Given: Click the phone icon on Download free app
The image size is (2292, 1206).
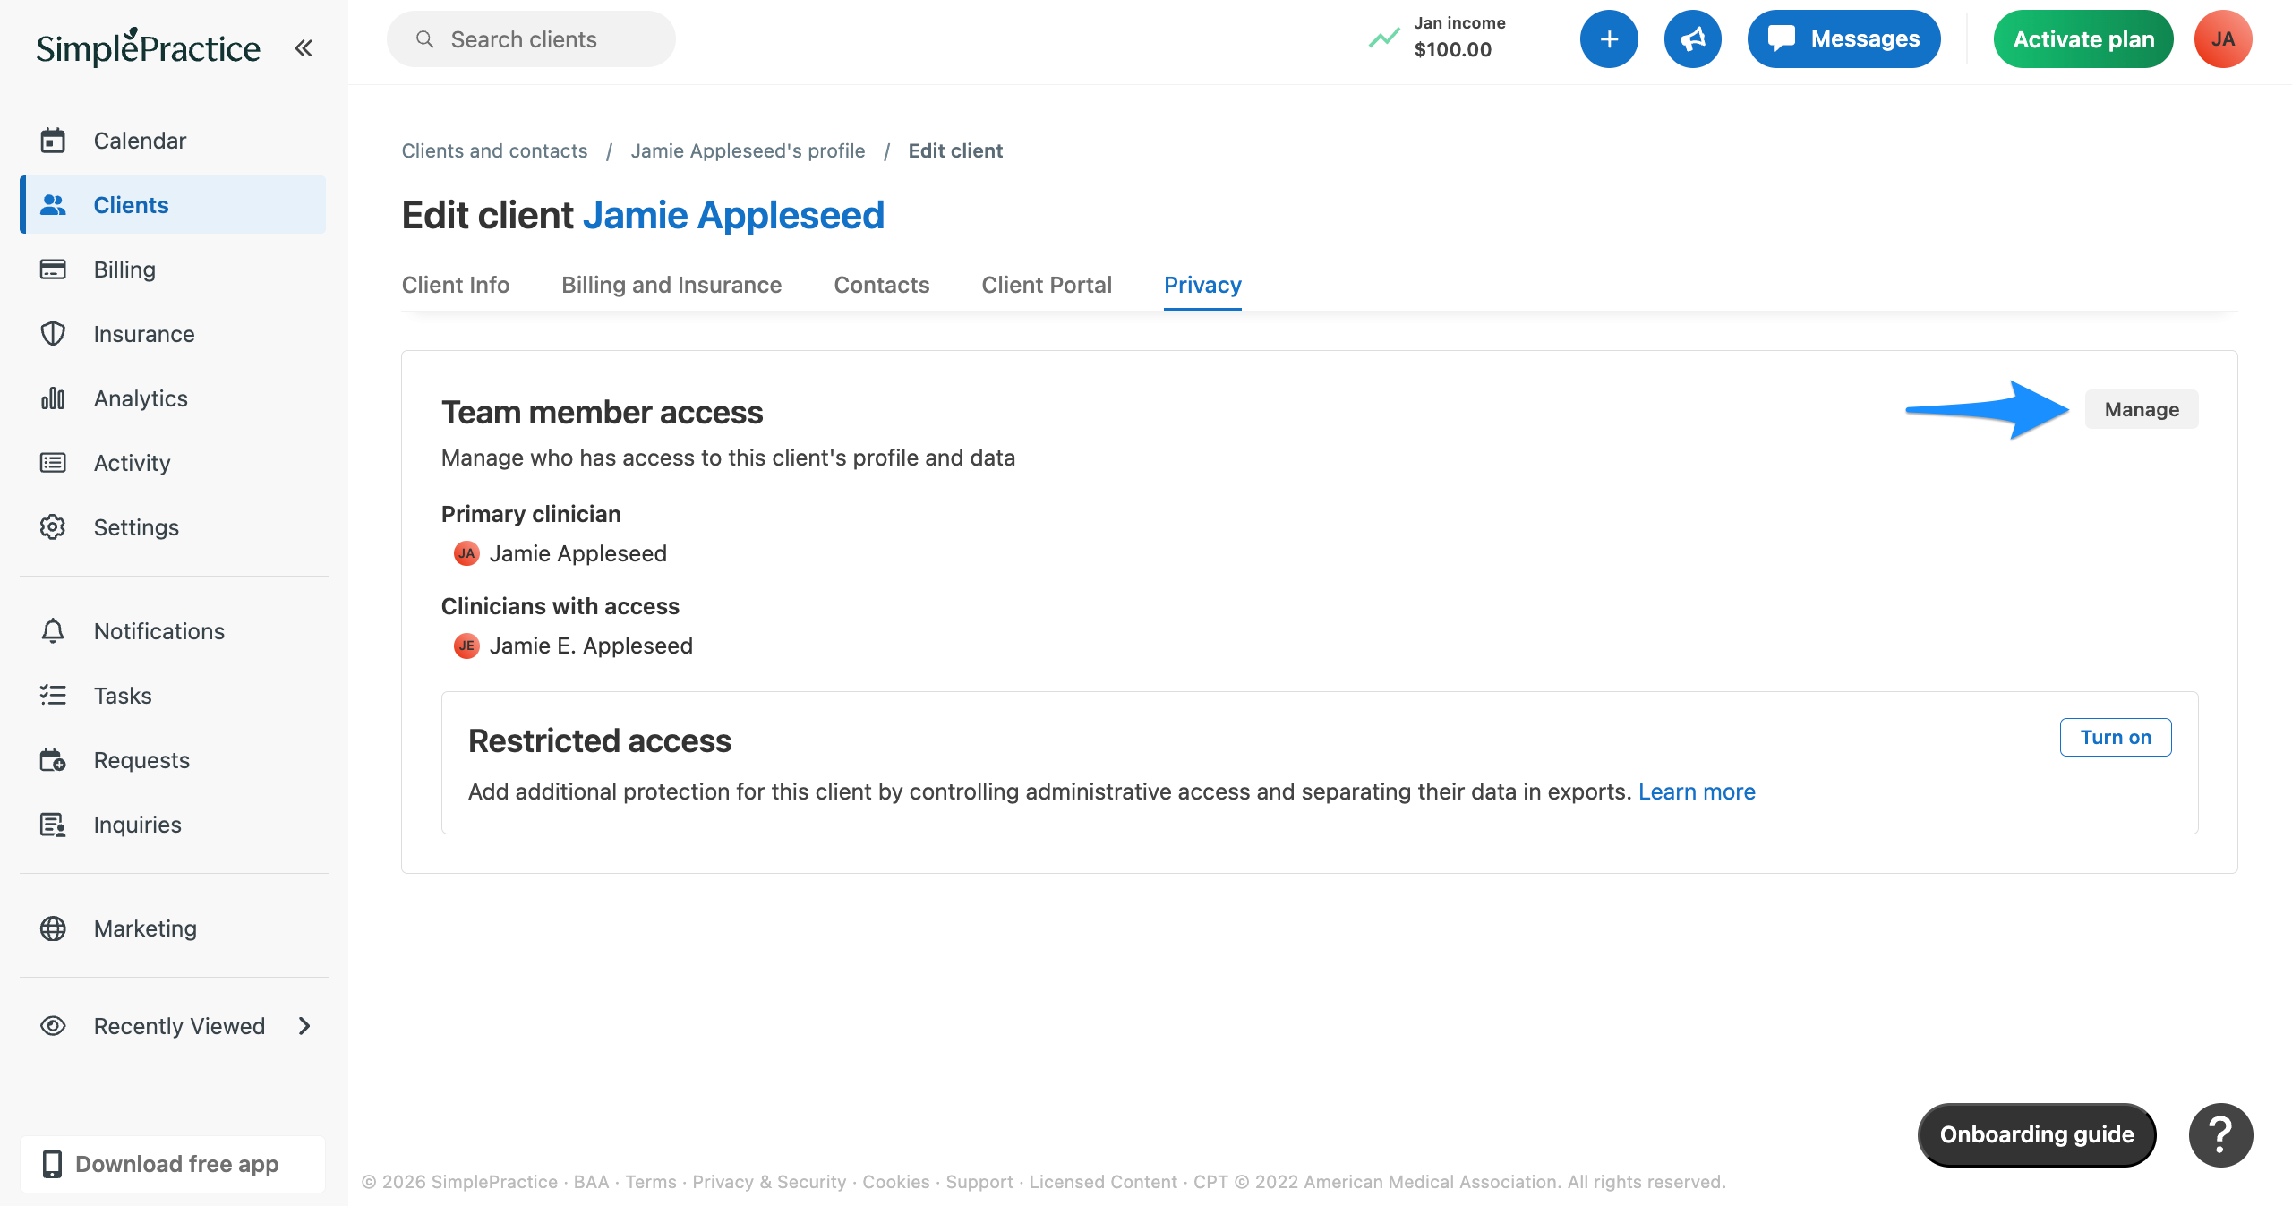Looking at the screenshot, I should pos(53,1164).
